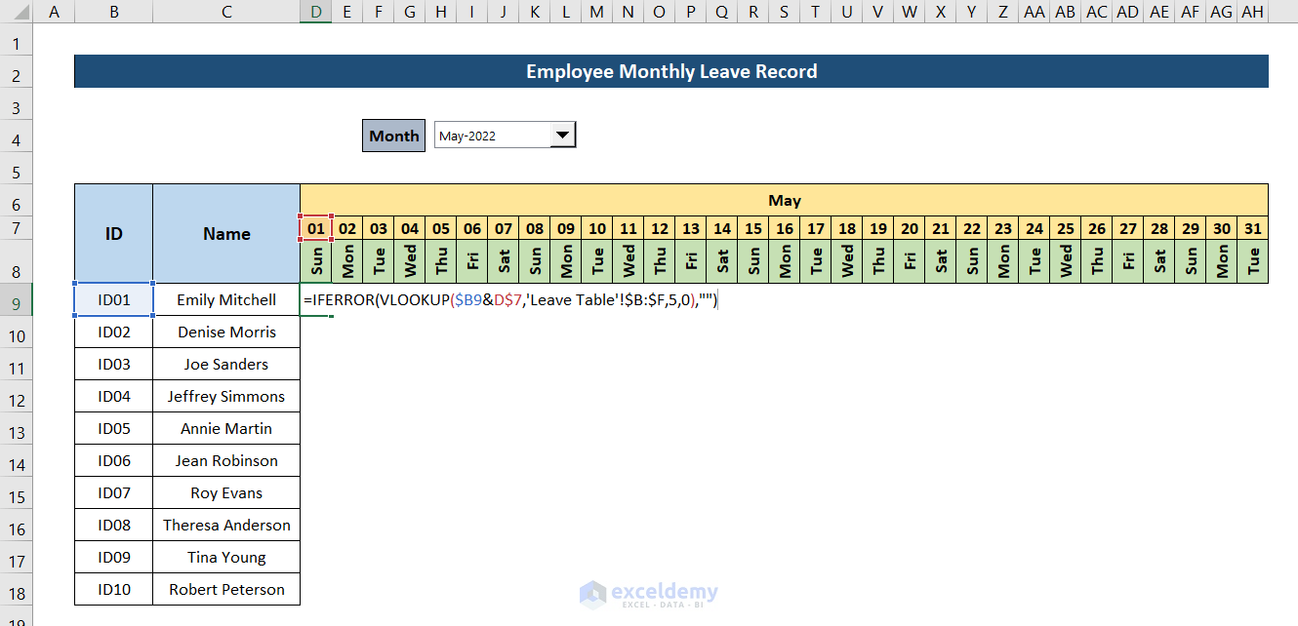Select cell ID07
This screenshot has height=626, width=1298.
tap(114, 493)
